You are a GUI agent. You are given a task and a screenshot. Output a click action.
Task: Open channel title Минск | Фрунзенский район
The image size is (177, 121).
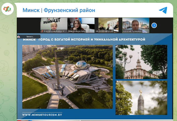point(59,10)
